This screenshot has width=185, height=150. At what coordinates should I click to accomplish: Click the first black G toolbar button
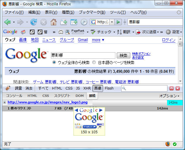click(x=32, y=32)
